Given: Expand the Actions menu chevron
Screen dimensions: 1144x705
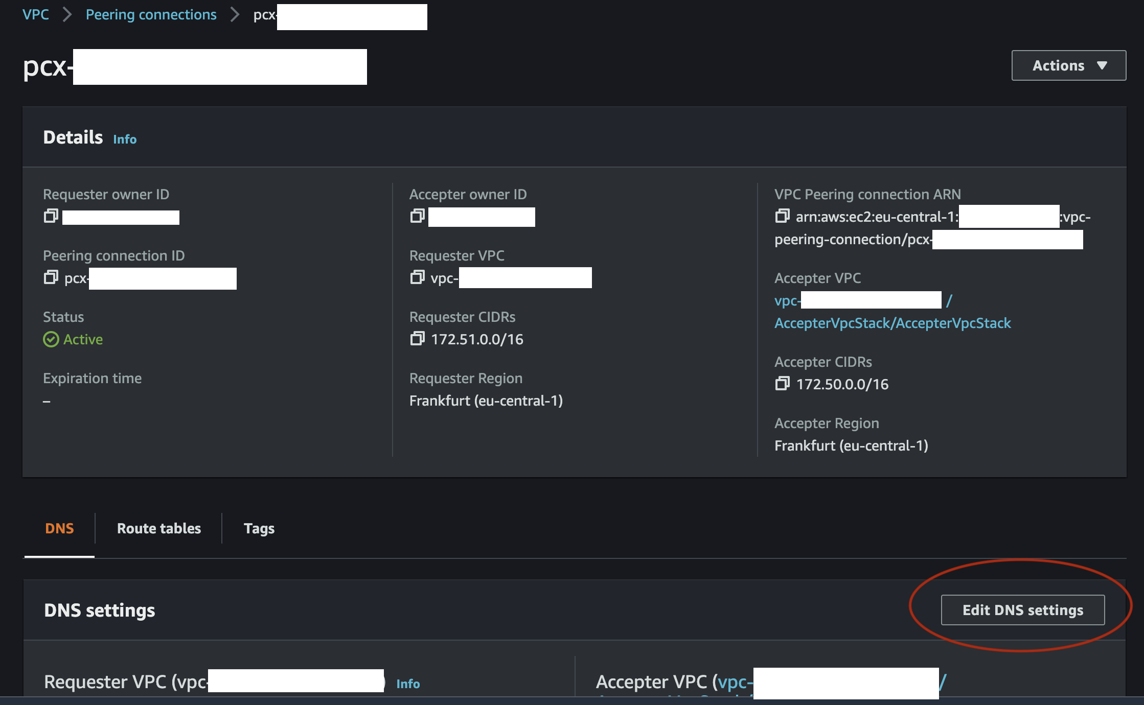Looking at the screenshot, I should click(x=1103, y=65).
